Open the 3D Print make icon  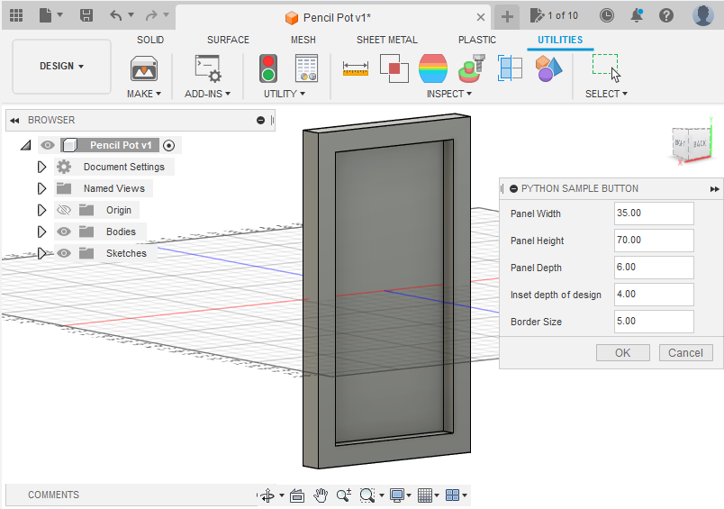point(144,68)
